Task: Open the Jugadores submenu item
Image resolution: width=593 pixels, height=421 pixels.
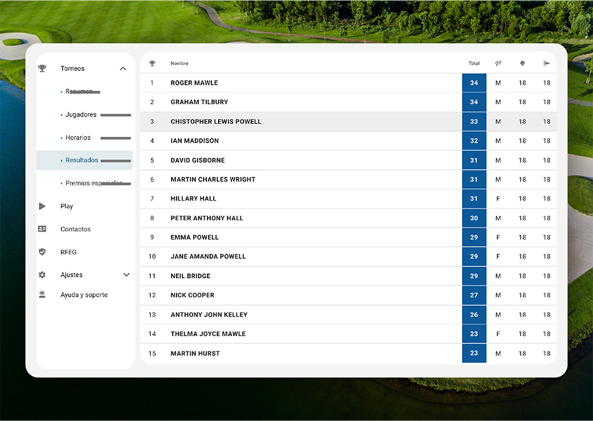Action: pyautogui.click(x=81, y=114)
